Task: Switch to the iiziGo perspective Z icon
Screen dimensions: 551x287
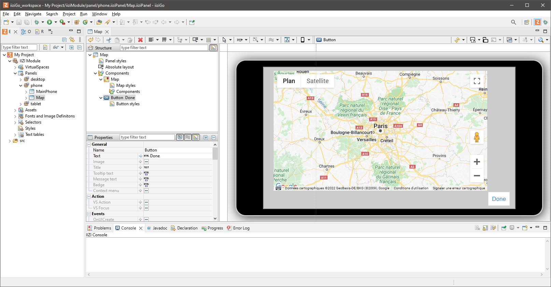Action: pyautogui.click(x=538, y=22)
